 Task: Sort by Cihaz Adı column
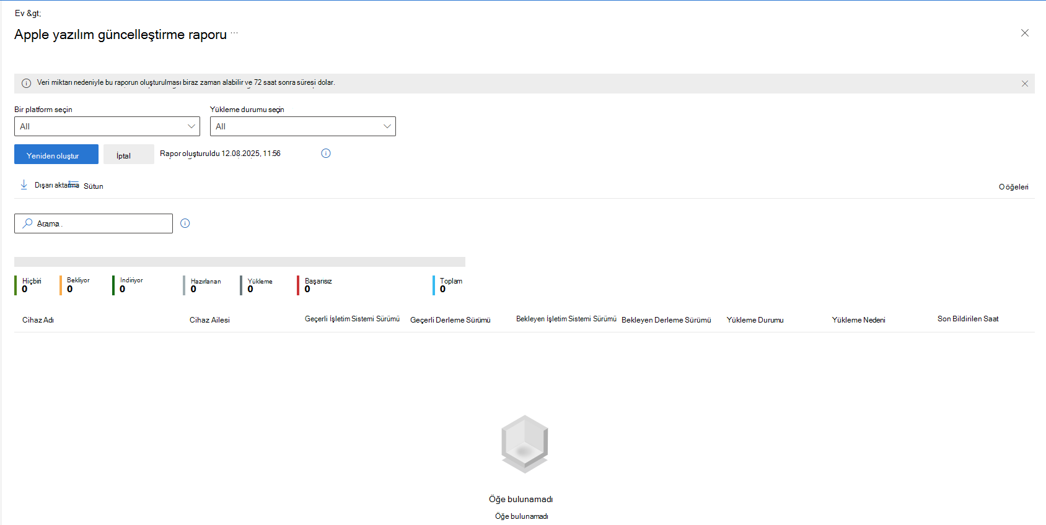(38, 320)
